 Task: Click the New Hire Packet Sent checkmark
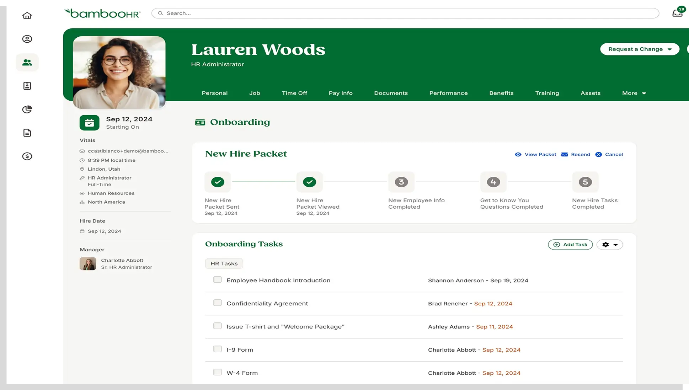tap(218, 182)
